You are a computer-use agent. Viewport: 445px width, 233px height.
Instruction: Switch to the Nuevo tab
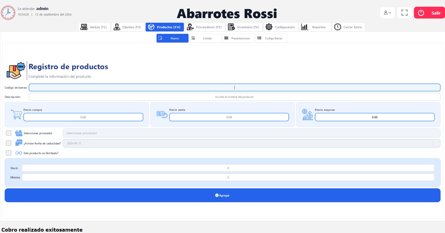(x=172, y=38)
